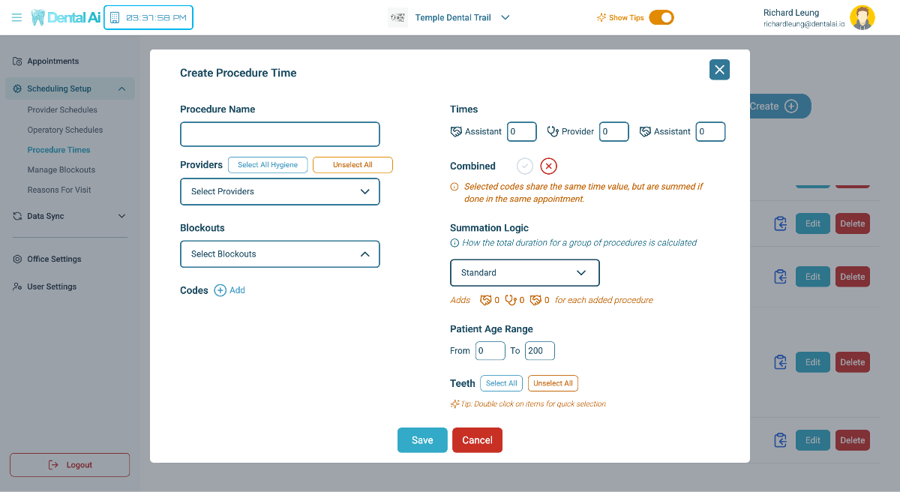The width and height of the screenshot is (900, 492).
Task: Click the Provider time input box
Action: click(614, 132)
